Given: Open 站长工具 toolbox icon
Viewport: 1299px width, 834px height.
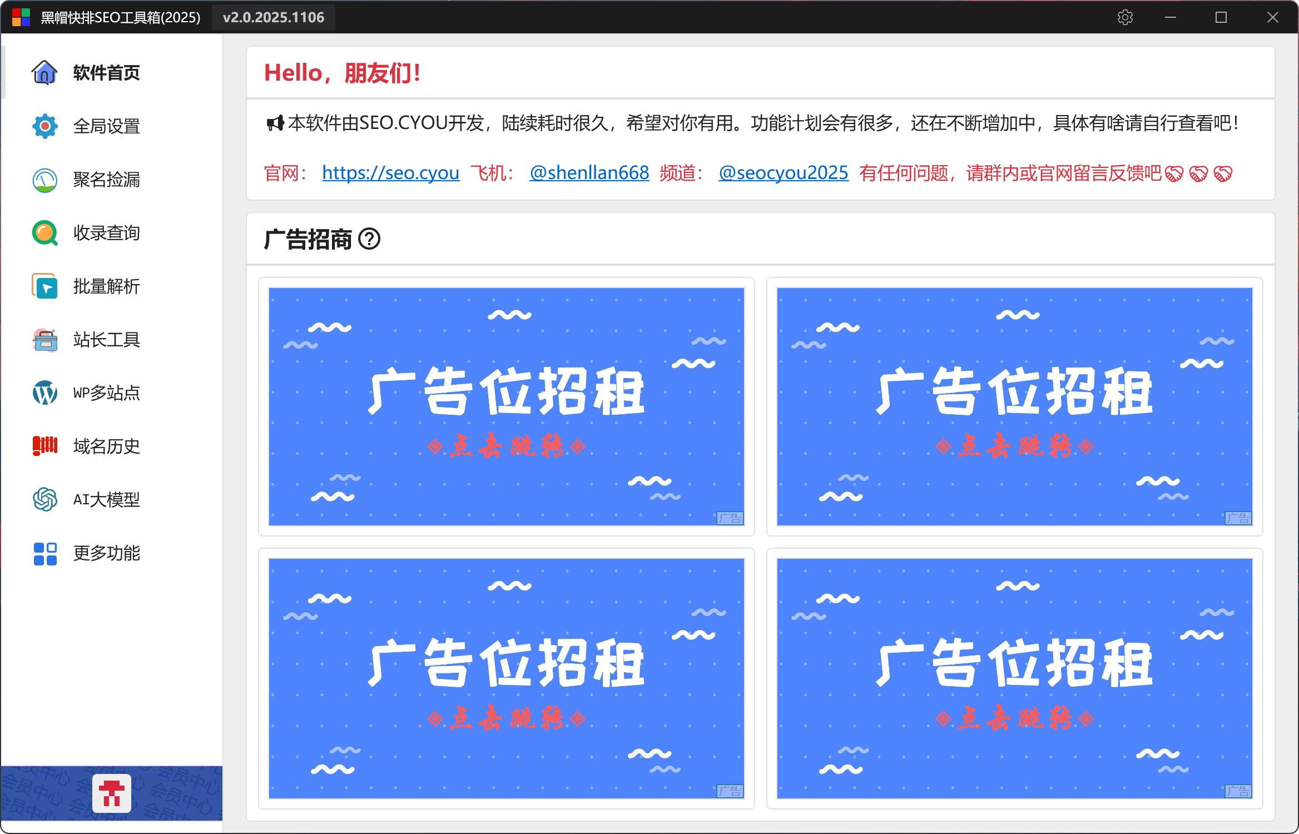Looking at the screenshot, I should point(44,340).
